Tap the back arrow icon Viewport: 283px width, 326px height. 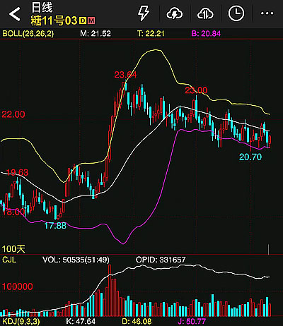tap(15, 14)
